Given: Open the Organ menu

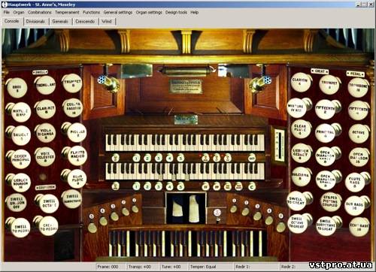Looking at the screenshot, I should coord(19,12).
